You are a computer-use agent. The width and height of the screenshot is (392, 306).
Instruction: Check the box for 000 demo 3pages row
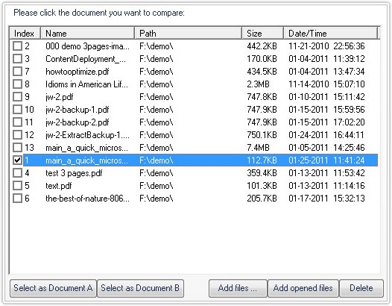click(x=17, y=46)
